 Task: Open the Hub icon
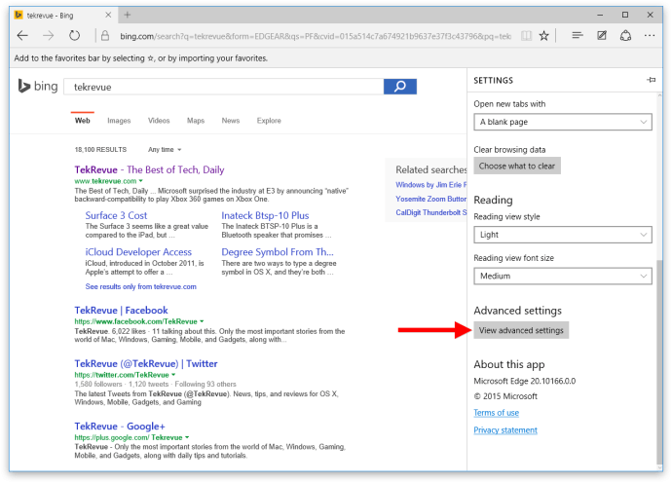coord(578,35)
